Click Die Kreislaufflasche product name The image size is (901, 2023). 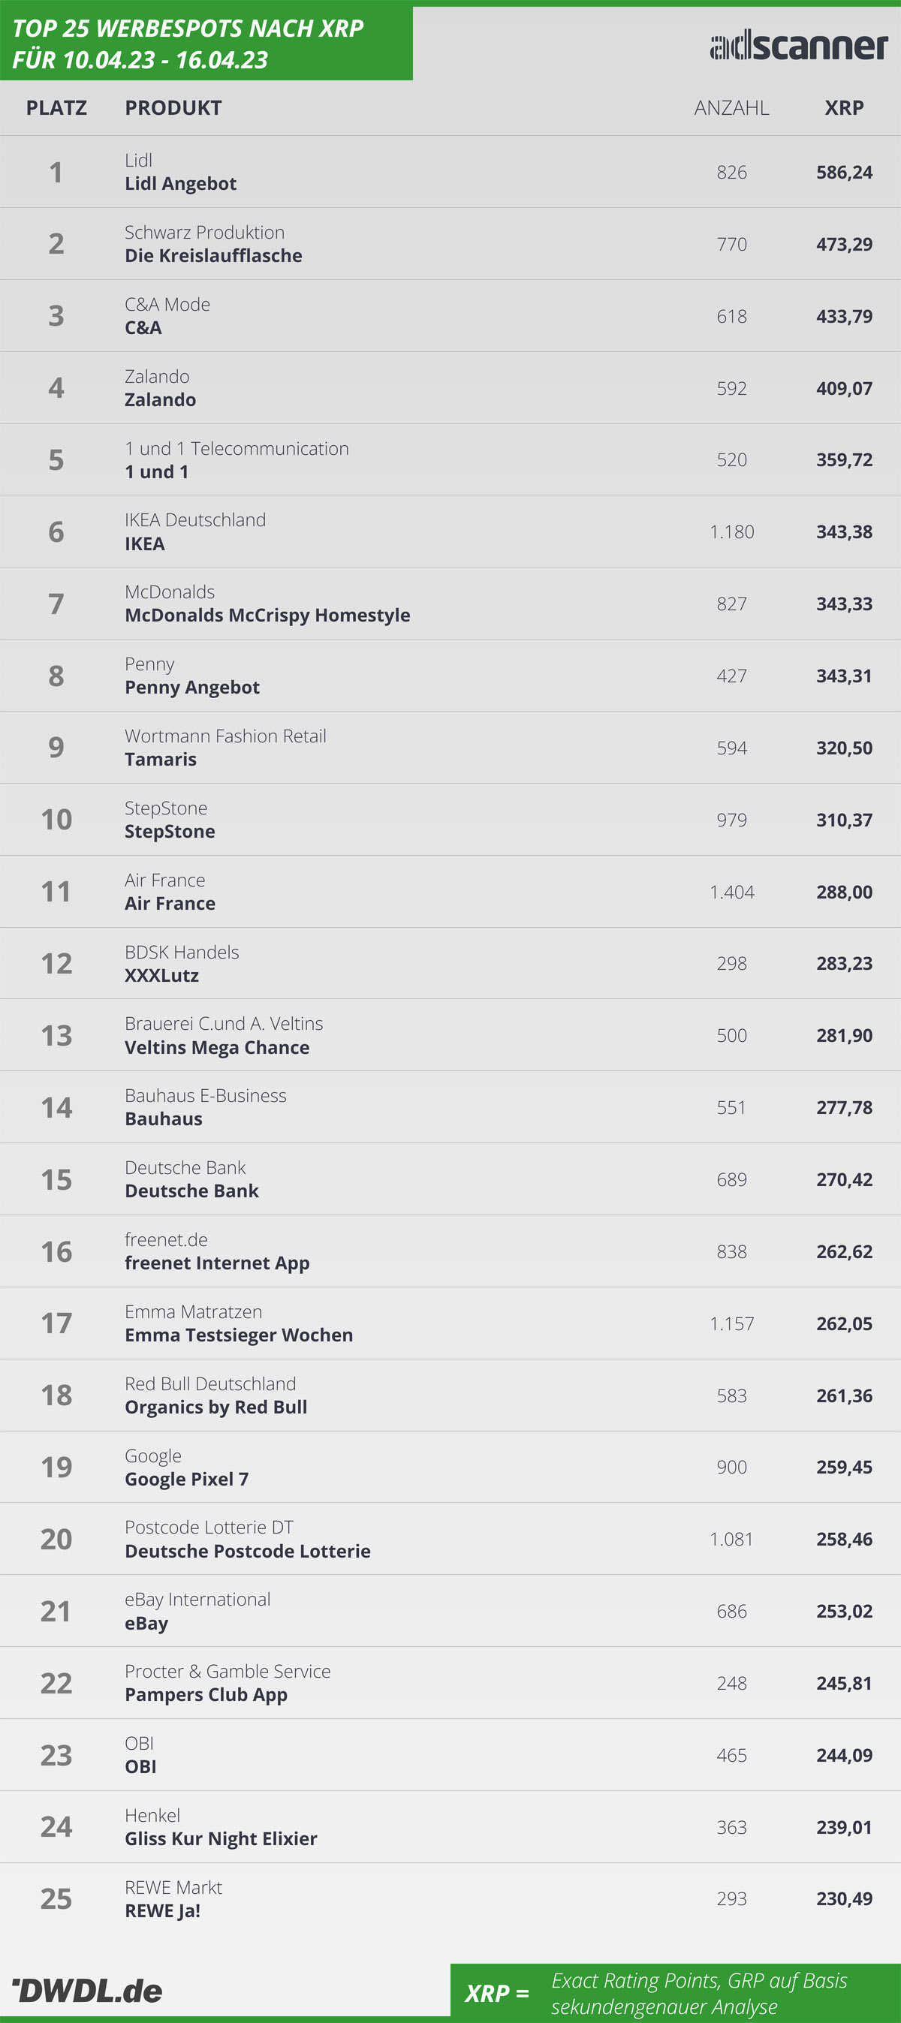[214, 255]
